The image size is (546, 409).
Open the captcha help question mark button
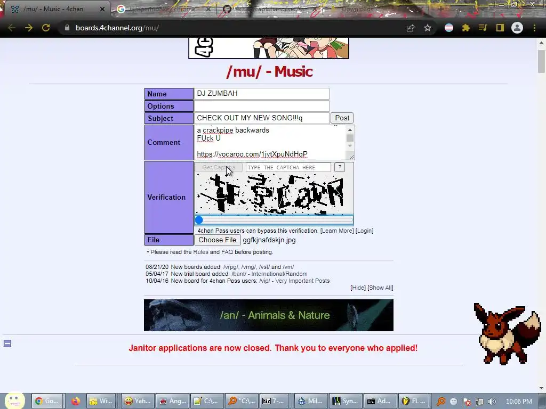pyautogui.click(x=340, y=167)
